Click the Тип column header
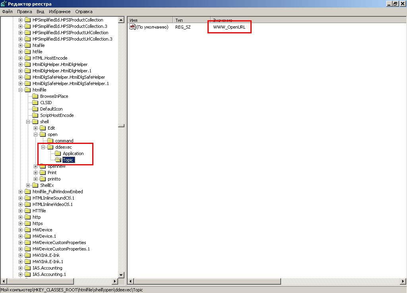This screenshot has width=407, height=293. click(191, 20)
